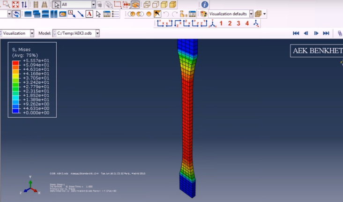Click the arrow annotation tool
This screenshot has height=202, width=343.
pos(81,14)
